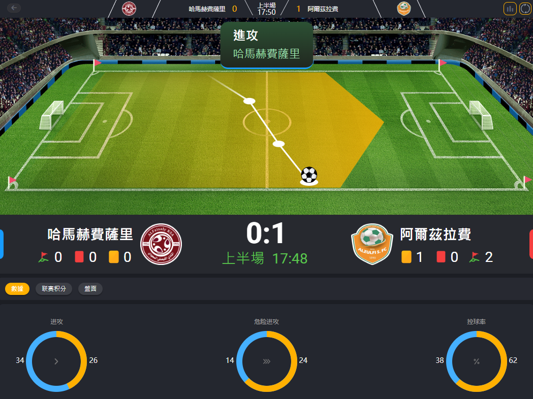
Task: Click the refresh circular arrows icon
Action: (525, 9)
